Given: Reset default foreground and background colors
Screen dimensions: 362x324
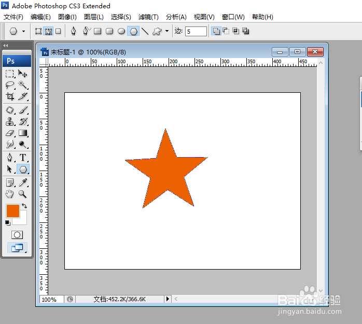Looking at the screenshot, I should [x=8, y=223].
